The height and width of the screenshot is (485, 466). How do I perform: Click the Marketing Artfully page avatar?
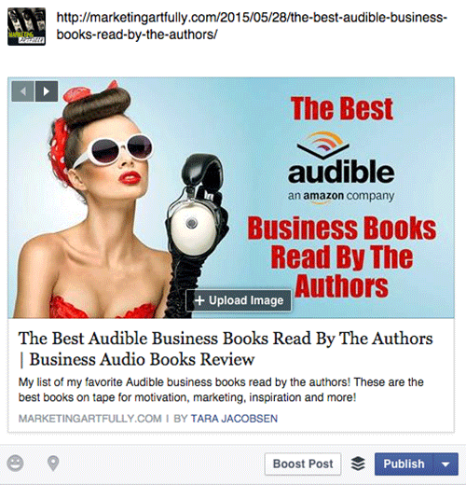[27, 27]
